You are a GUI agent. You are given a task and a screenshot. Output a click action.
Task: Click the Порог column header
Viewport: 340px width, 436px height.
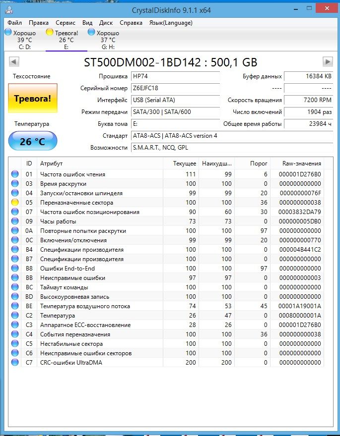[253, 163]
